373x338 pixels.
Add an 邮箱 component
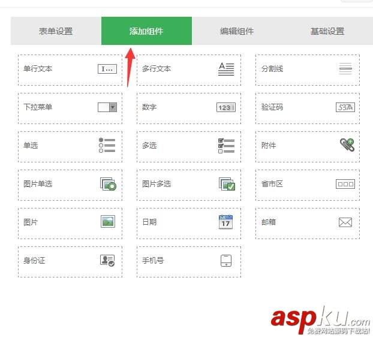pyautogui.click(x=308, y=224)
